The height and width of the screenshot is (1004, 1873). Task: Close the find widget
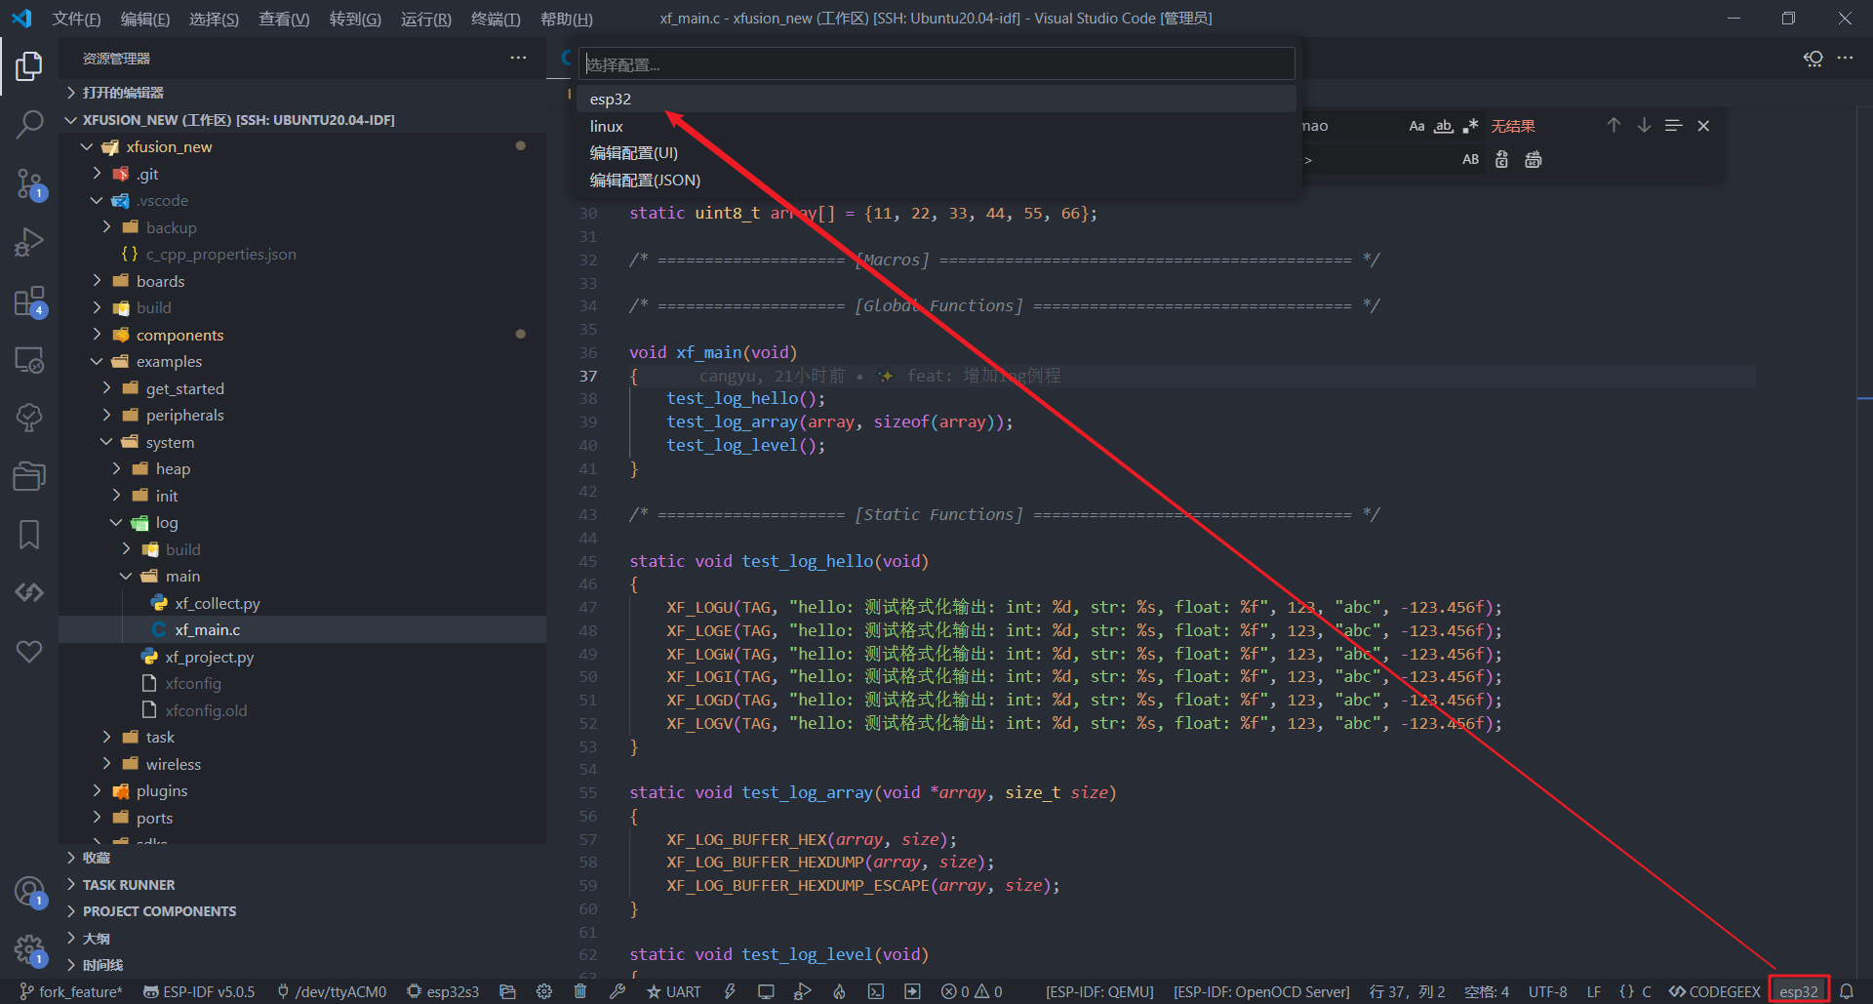(1703, 126)
